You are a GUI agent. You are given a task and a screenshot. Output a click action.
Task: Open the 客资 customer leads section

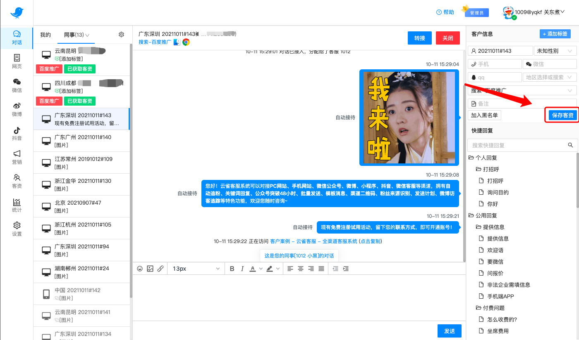(17, 181)
